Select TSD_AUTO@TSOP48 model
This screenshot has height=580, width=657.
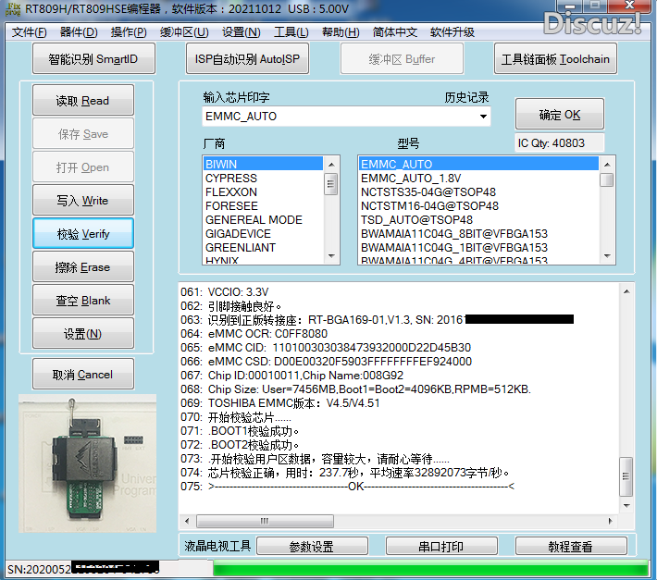point(478,219)
